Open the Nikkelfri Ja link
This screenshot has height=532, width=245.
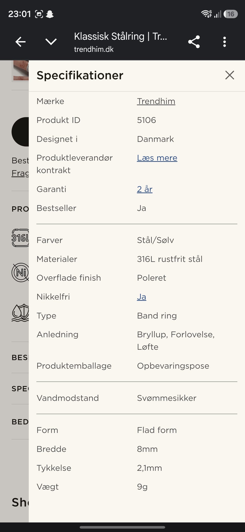click(x=142, y=297)
